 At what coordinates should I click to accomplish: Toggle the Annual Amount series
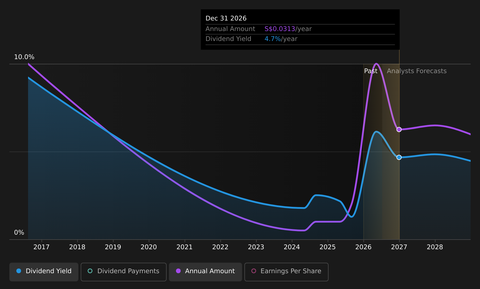click(205, 272)
